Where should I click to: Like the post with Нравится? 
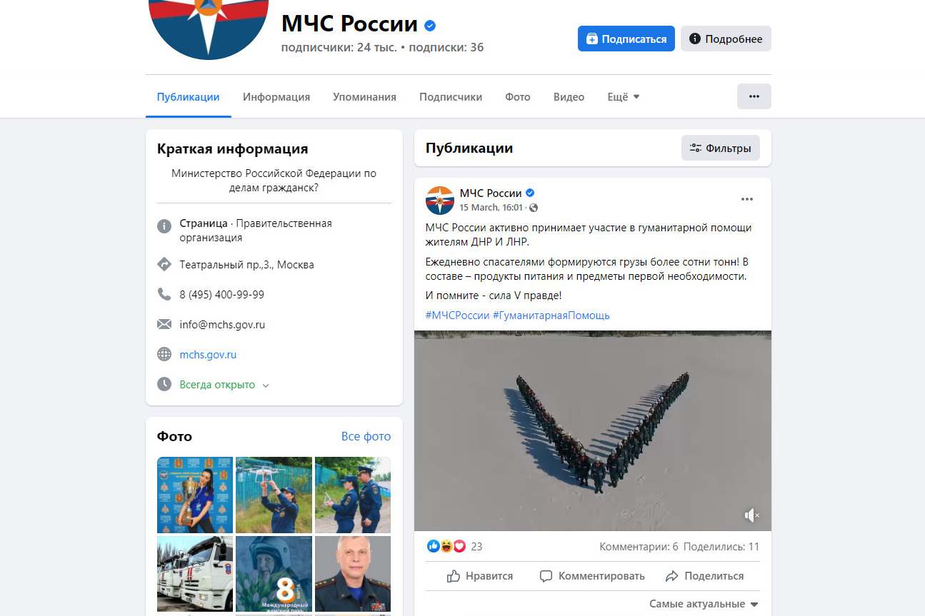(480, 576)
